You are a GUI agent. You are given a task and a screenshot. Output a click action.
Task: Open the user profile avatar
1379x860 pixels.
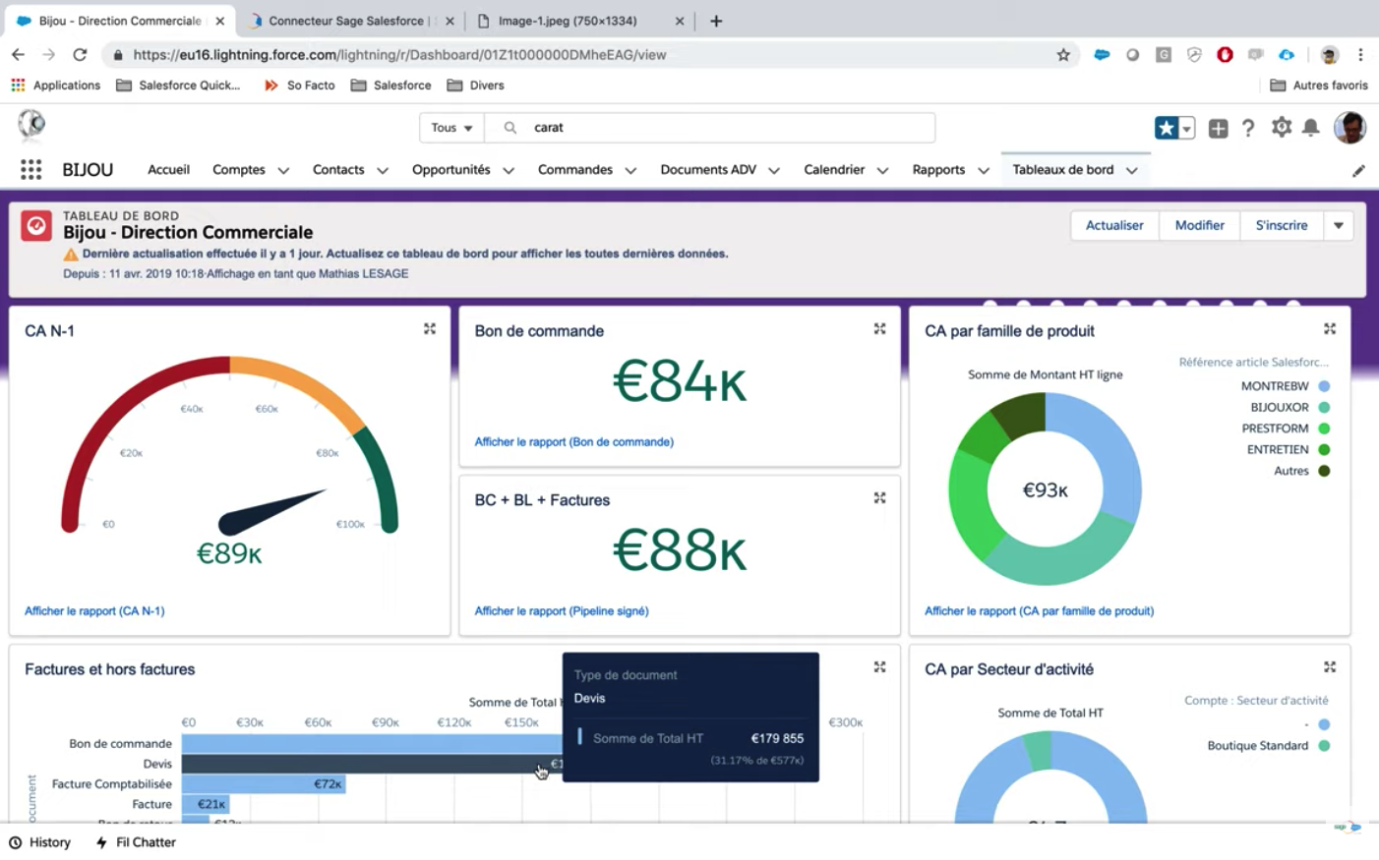(1349, 127)
